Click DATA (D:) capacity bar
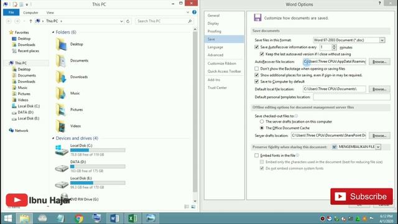Image resolution: width=398 pixels, height=224 pixels. tap(98, 167)
